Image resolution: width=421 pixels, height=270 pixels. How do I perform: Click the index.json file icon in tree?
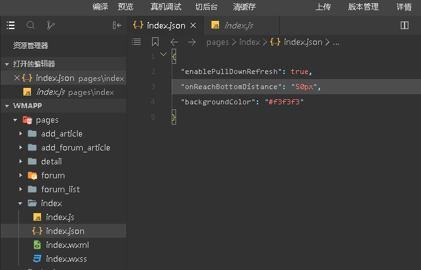(37, 231)
